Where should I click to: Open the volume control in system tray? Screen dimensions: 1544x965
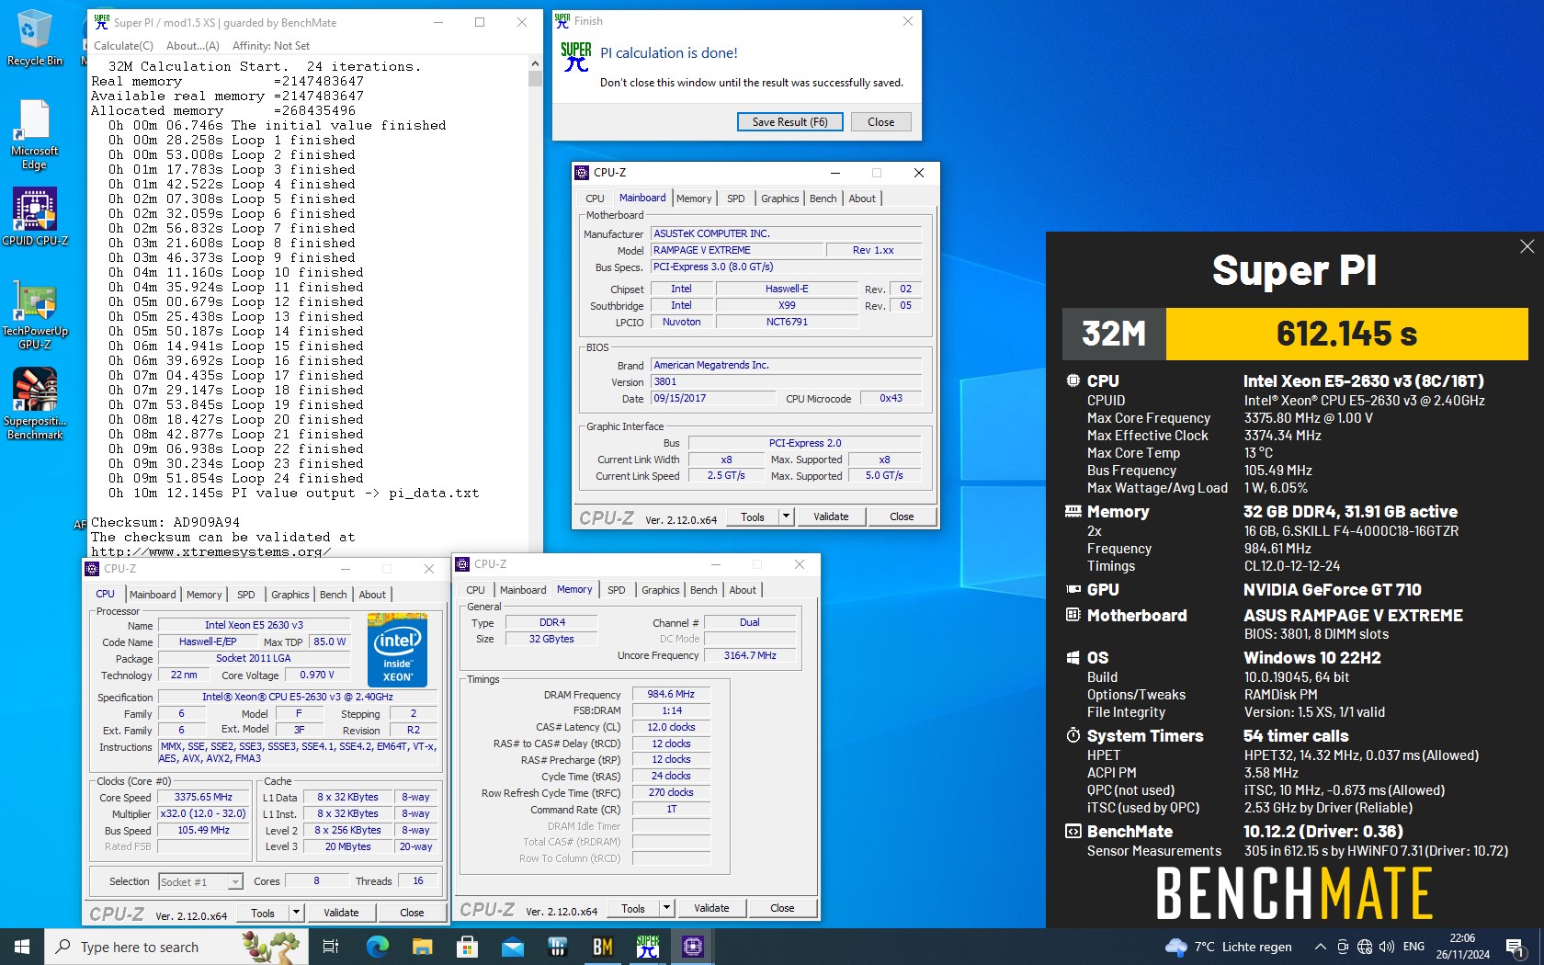[x=1387, y=947]
